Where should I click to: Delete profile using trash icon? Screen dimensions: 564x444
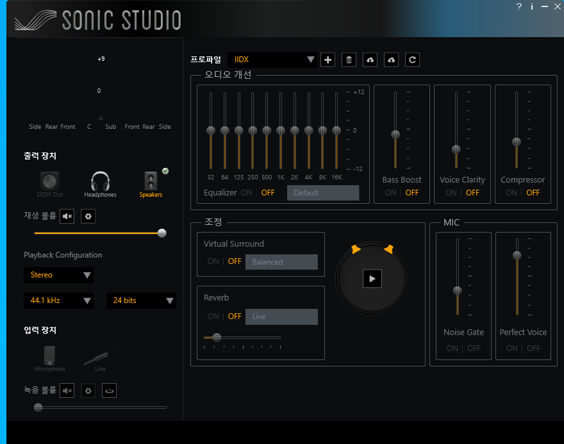pyautogui.click(x=349, y=60)
